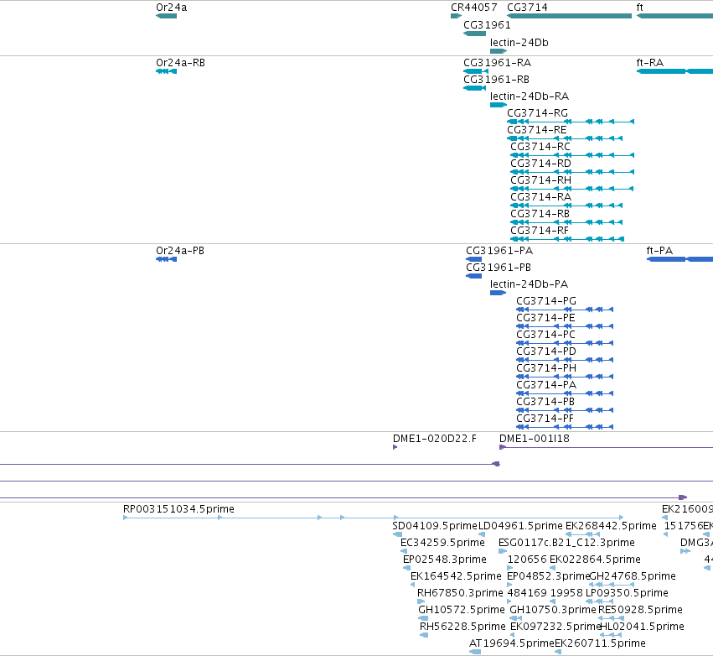
Task: Click transcript CG3714-RG
Action: coord(571,122)
